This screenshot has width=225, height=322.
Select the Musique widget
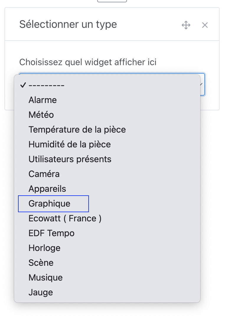(45, 278)
